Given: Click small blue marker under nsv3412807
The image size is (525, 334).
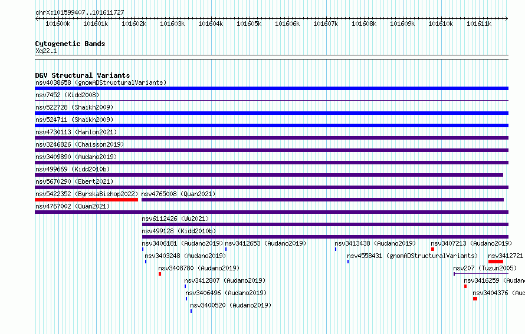Looking at the screenshot, I should coord(185,286).
